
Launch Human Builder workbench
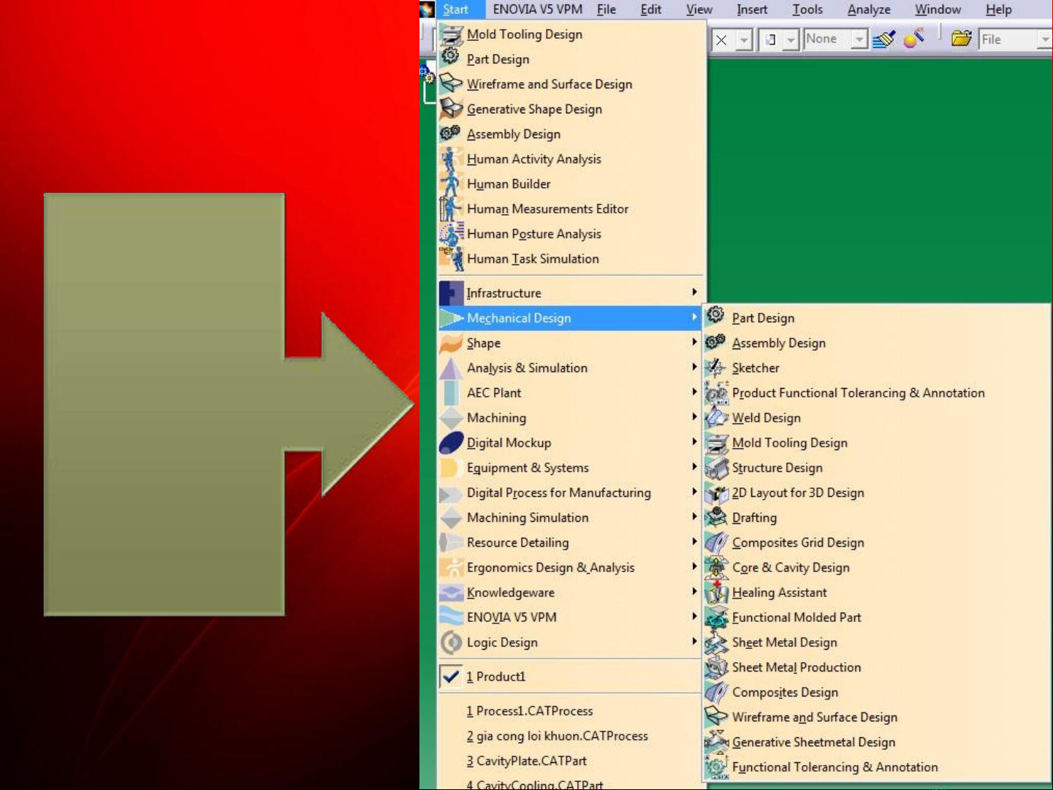click(x=571, y=183)
